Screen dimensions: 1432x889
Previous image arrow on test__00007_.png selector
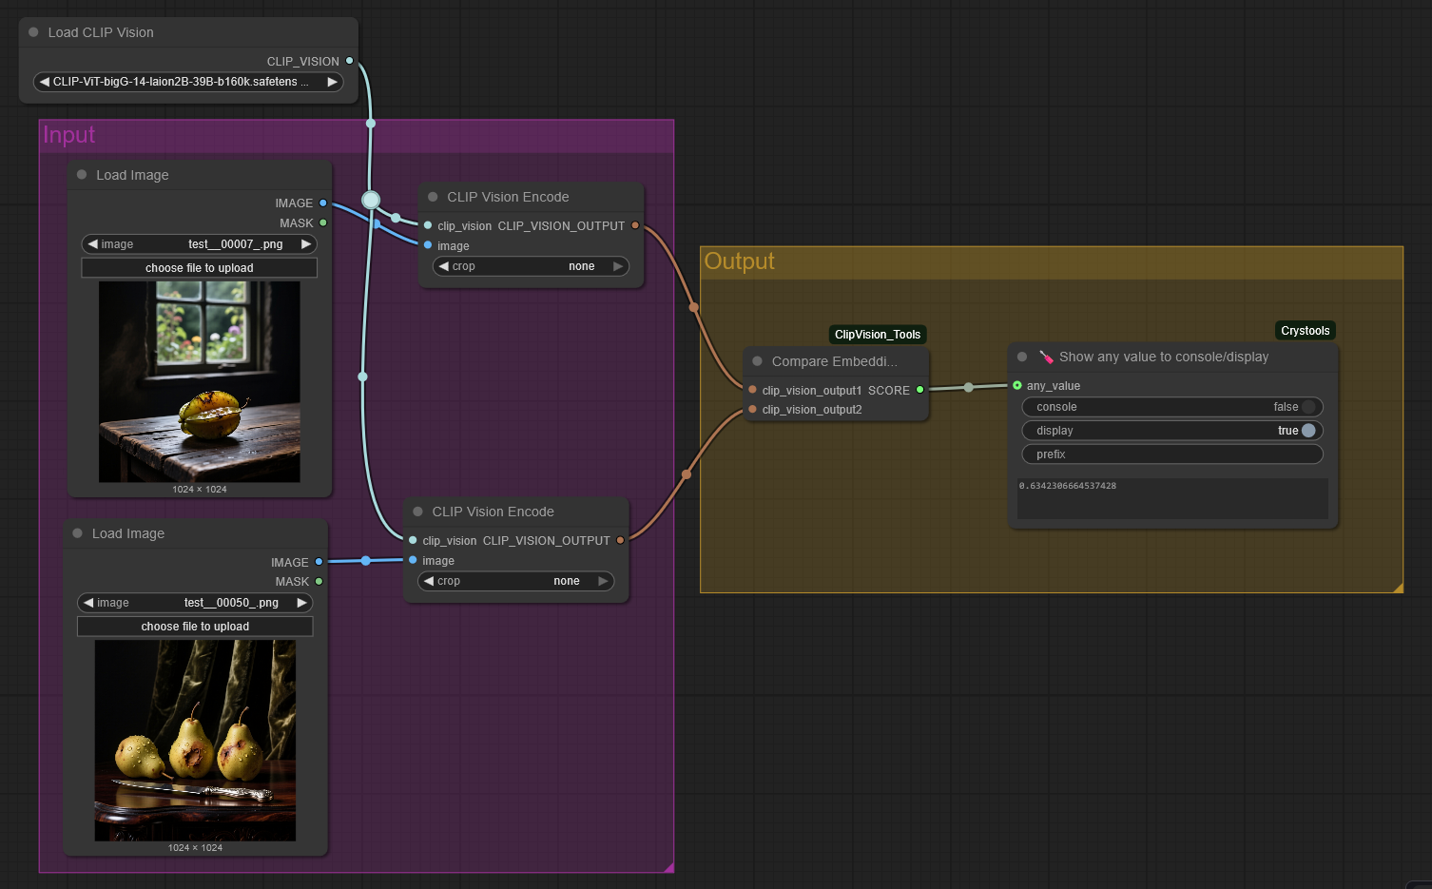pos(93,244)
